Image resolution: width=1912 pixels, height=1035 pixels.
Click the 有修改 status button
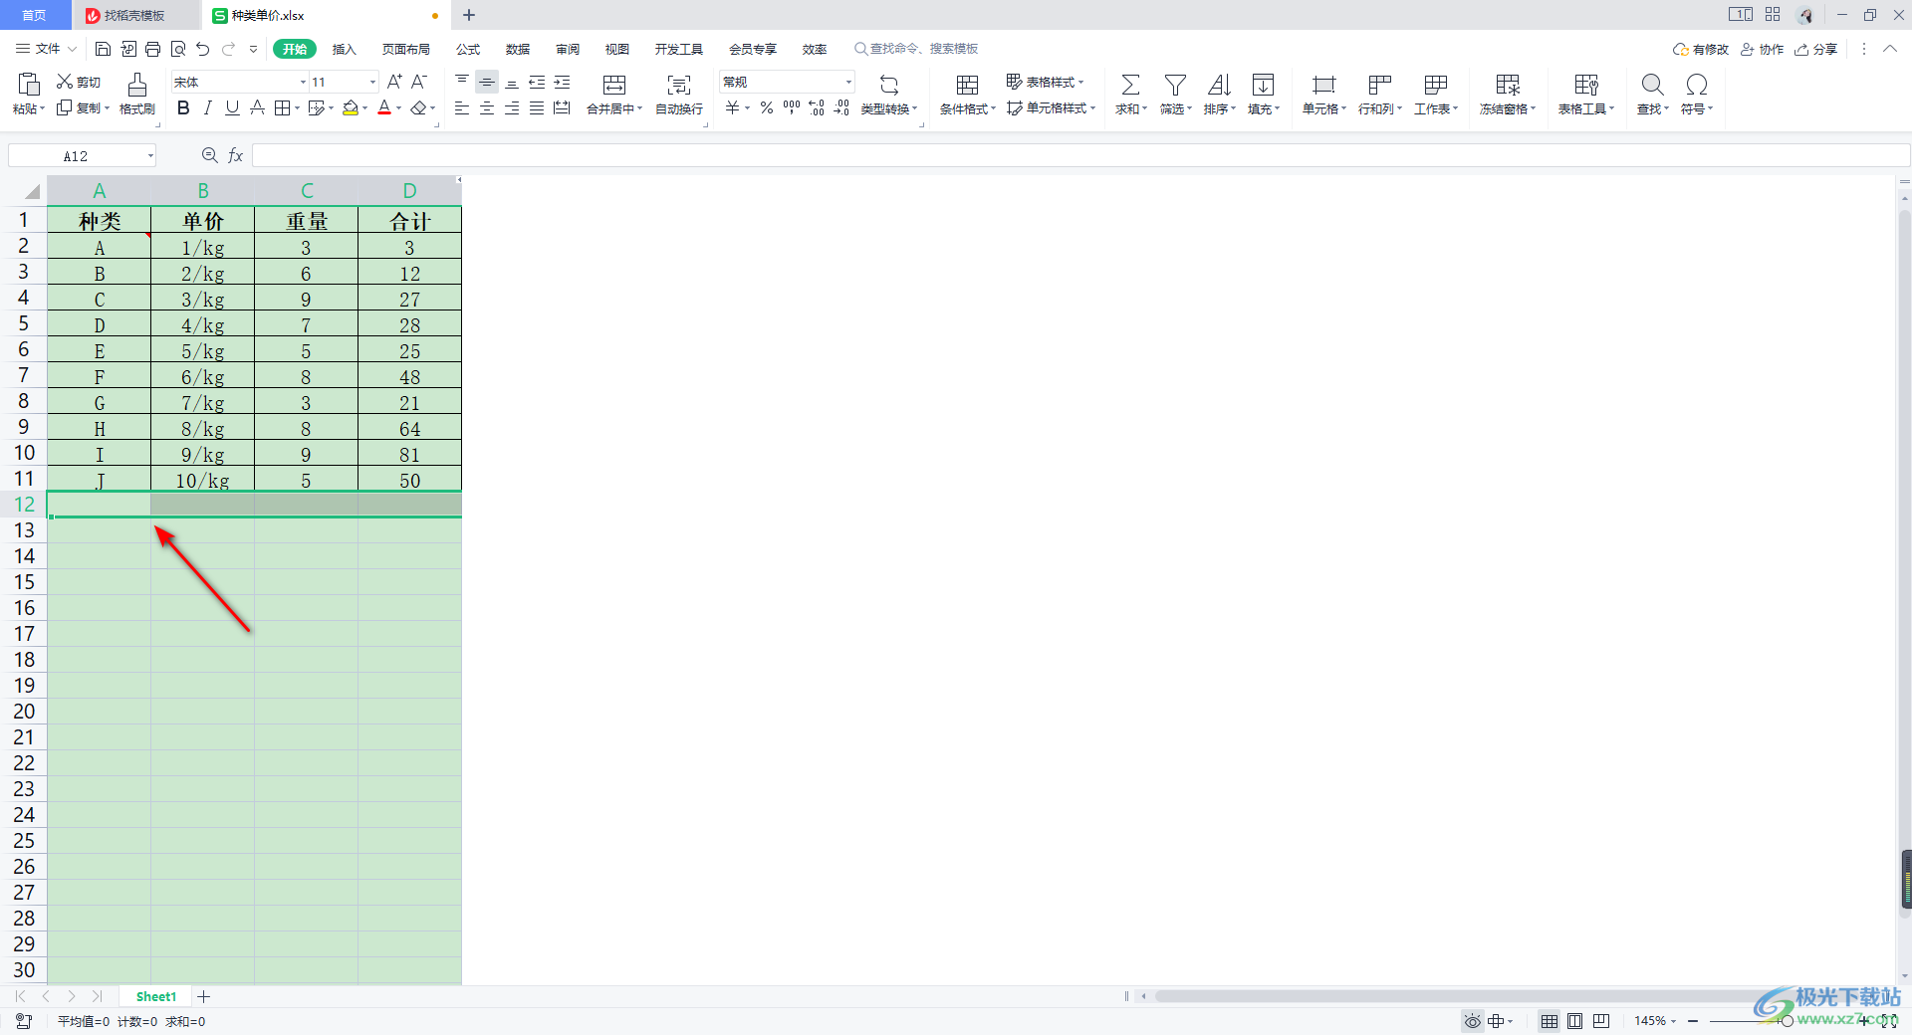(x=1701, y=49)
